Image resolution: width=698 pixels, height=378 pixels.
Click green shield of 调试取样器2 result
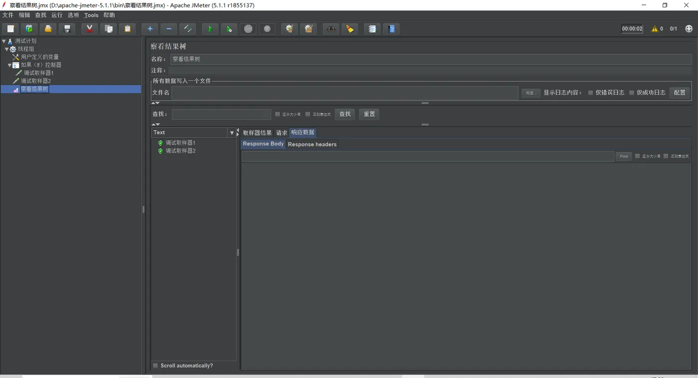pos(160,151)
